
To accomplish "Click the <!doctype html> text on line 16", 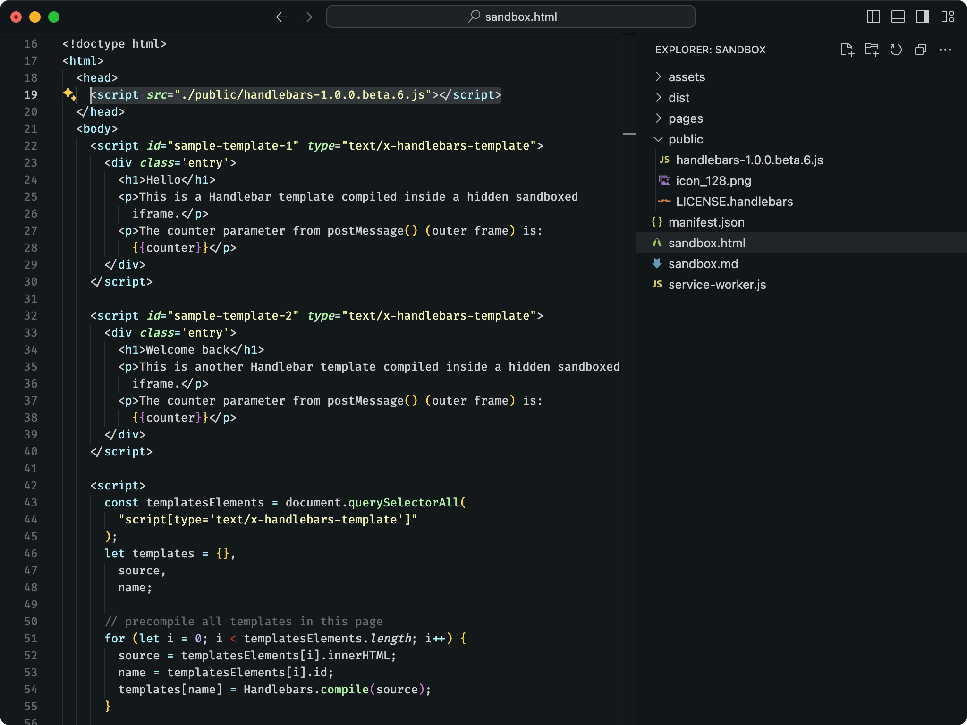I will pyautogui.click(x=115, y=44).
